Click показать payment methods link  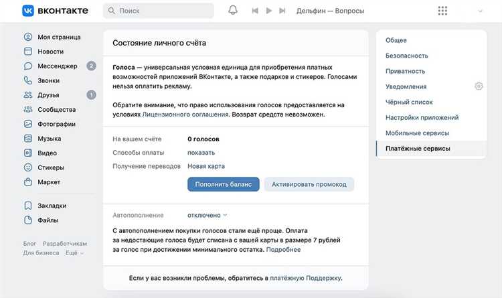tap(201, 153)
